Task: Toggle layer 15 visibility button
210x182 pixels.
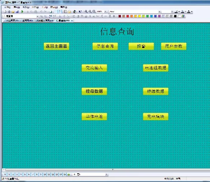Action: coord(65,174)
